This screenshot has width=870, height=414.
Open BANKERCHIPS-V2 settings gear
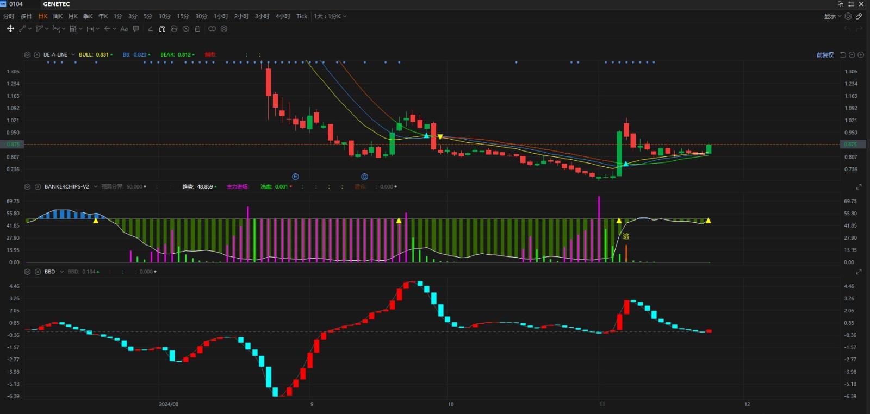click(28, 186)
